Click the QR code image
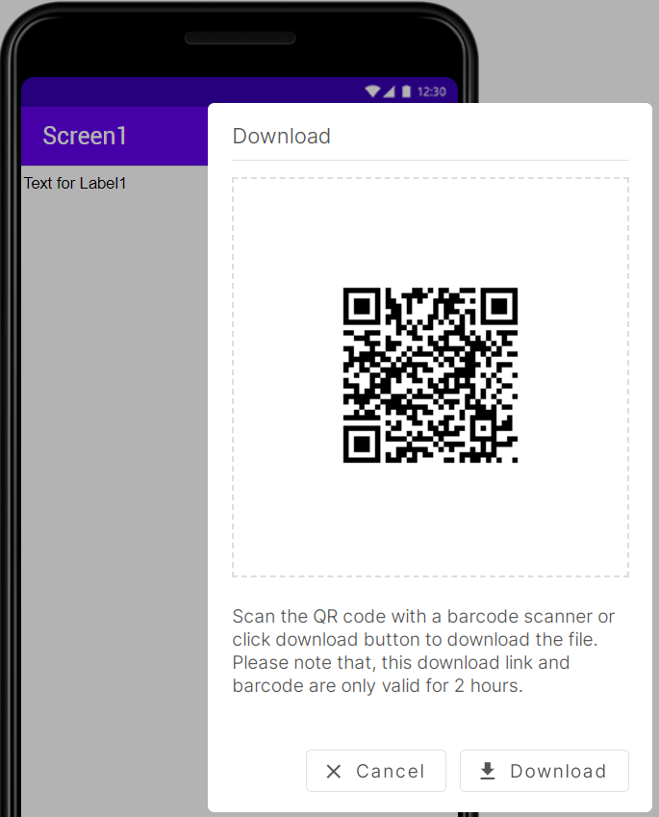The width and height of the screenshot is (659, 817). (430, 375)
